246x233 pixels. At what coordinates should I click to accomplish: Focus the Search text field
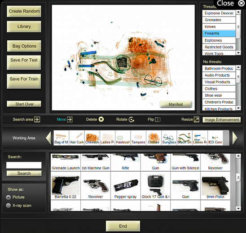click(24, 165)
